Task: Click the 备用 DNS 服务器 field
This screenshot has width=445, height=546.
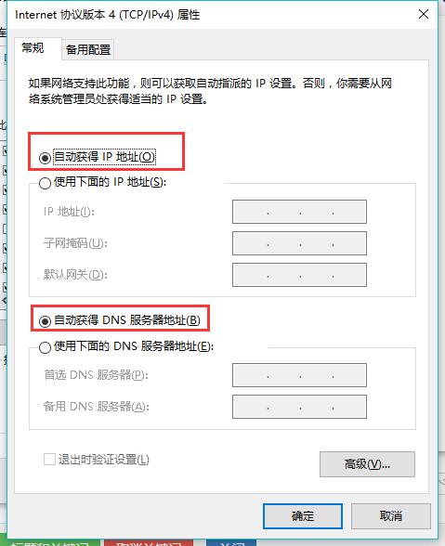Action: [299, 407]
